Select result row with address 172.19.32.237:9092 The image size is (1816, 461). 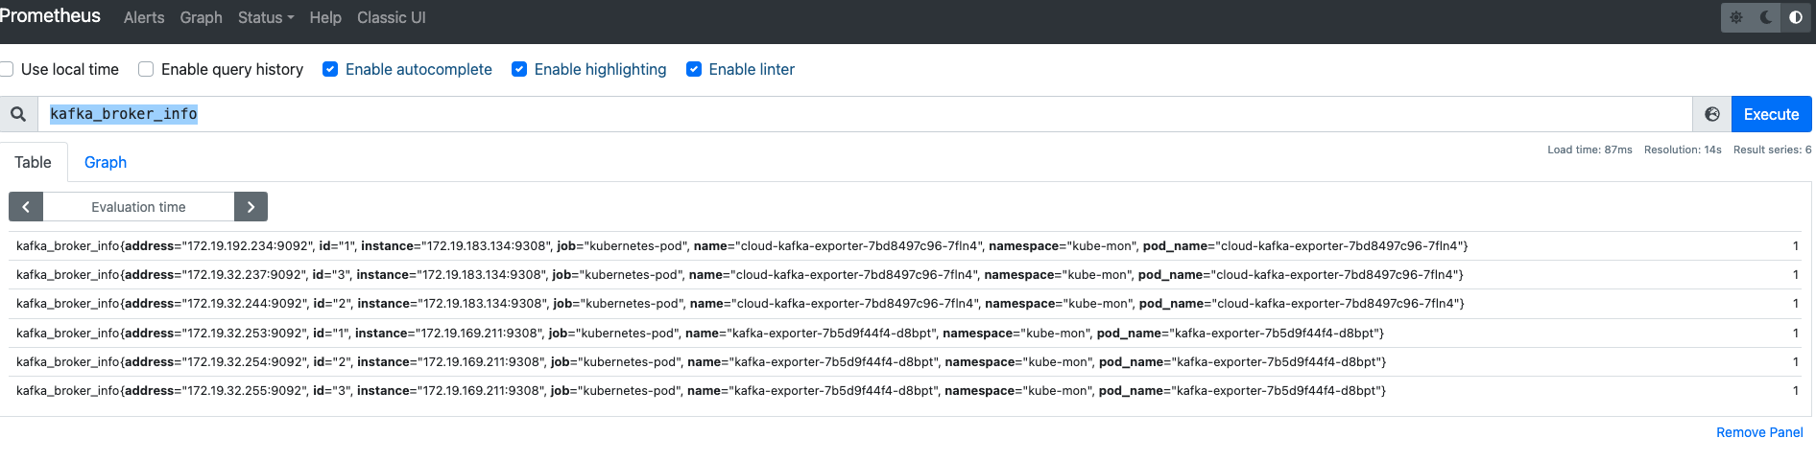click(x=906, y=275)
